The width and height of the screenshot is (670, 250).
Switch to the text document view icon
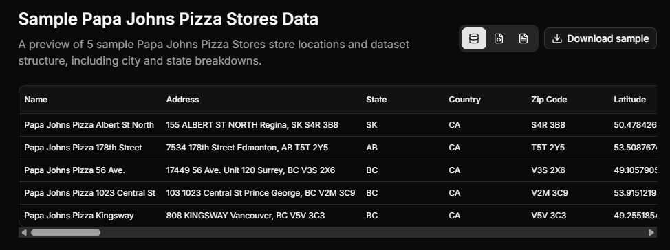pyautogui.click(x=523, y=38)
